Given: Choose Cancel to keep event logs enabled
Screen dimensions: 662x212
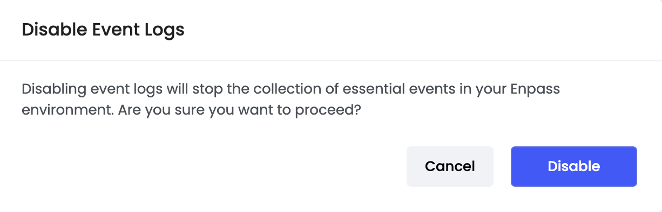Looking at the screenshot, I should (450, 166).
